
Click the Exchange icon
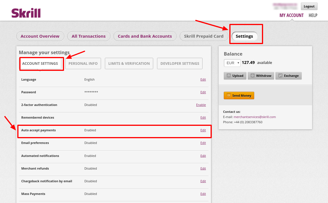coord(280,76)
